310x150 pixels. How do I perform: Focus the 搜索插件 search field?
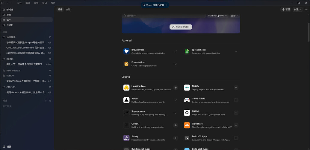[x=164, y=16]
